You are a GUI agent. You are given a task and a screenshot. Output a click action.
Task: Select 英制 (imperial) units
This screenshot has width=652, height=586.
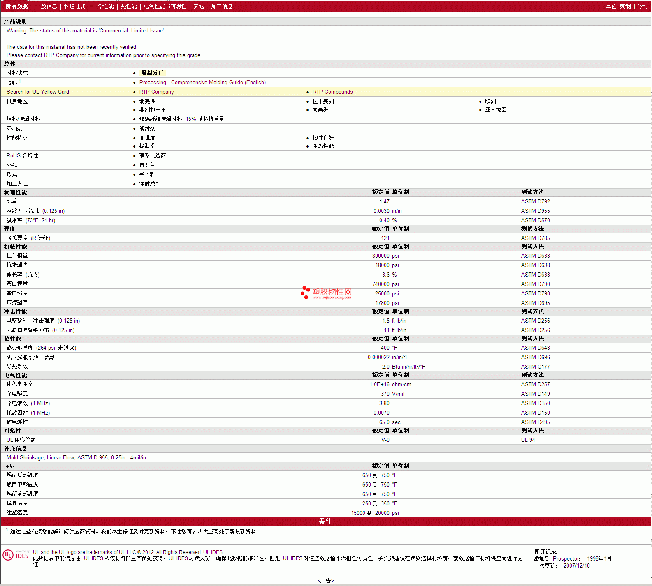[625, 7]
